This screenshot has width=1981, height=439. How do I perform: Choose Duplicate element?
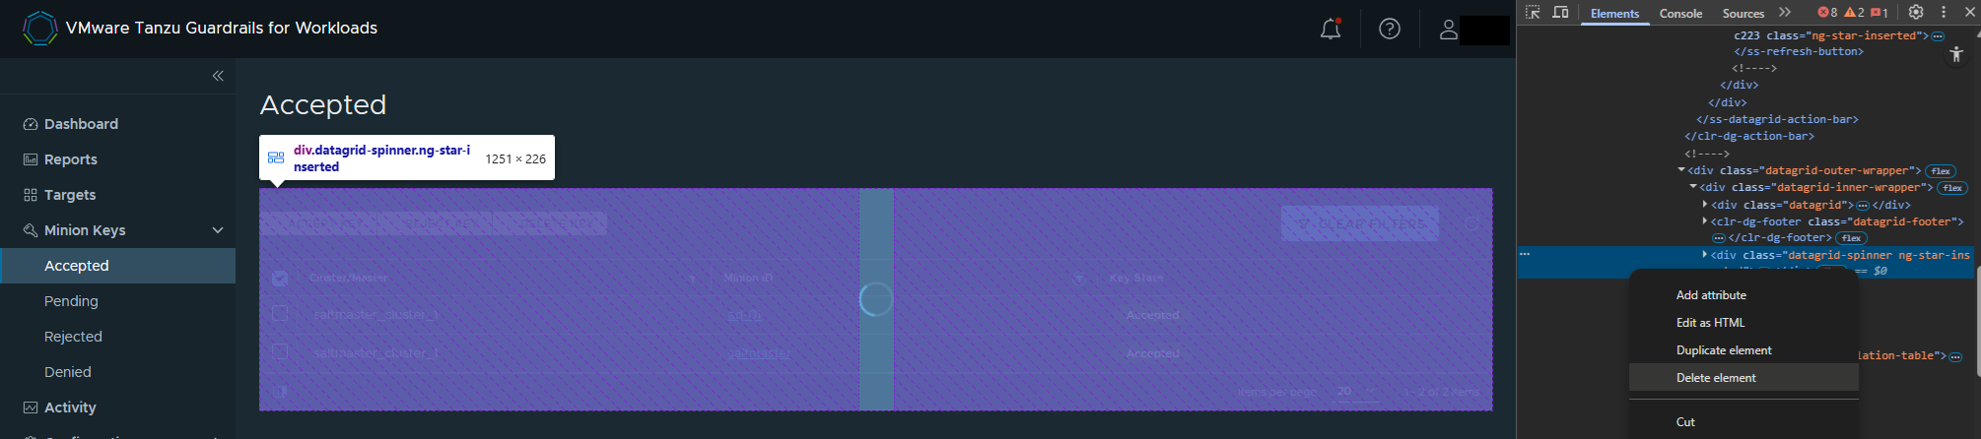click(1743, 350)
